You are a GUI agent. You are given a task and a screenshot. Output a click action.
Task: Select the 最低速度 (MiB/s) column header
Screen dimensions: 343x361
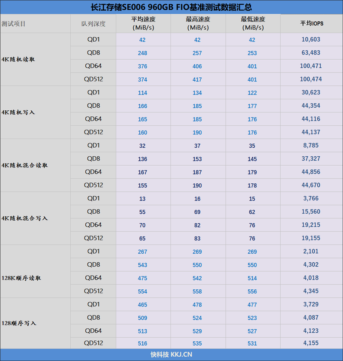click(x=253, y=24)
